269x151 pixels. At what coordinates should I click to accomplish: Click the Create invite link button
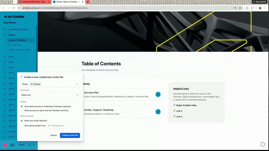click(70, 135)
